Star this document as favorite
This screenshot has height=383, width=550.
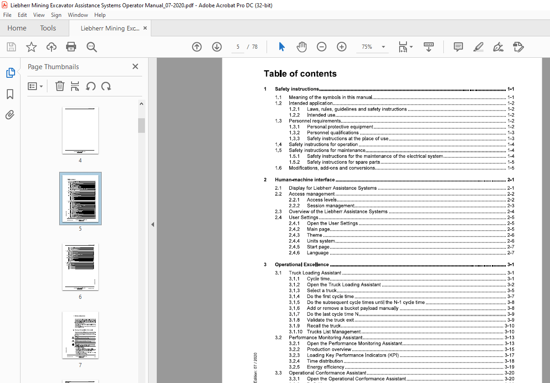pos(31,47)
